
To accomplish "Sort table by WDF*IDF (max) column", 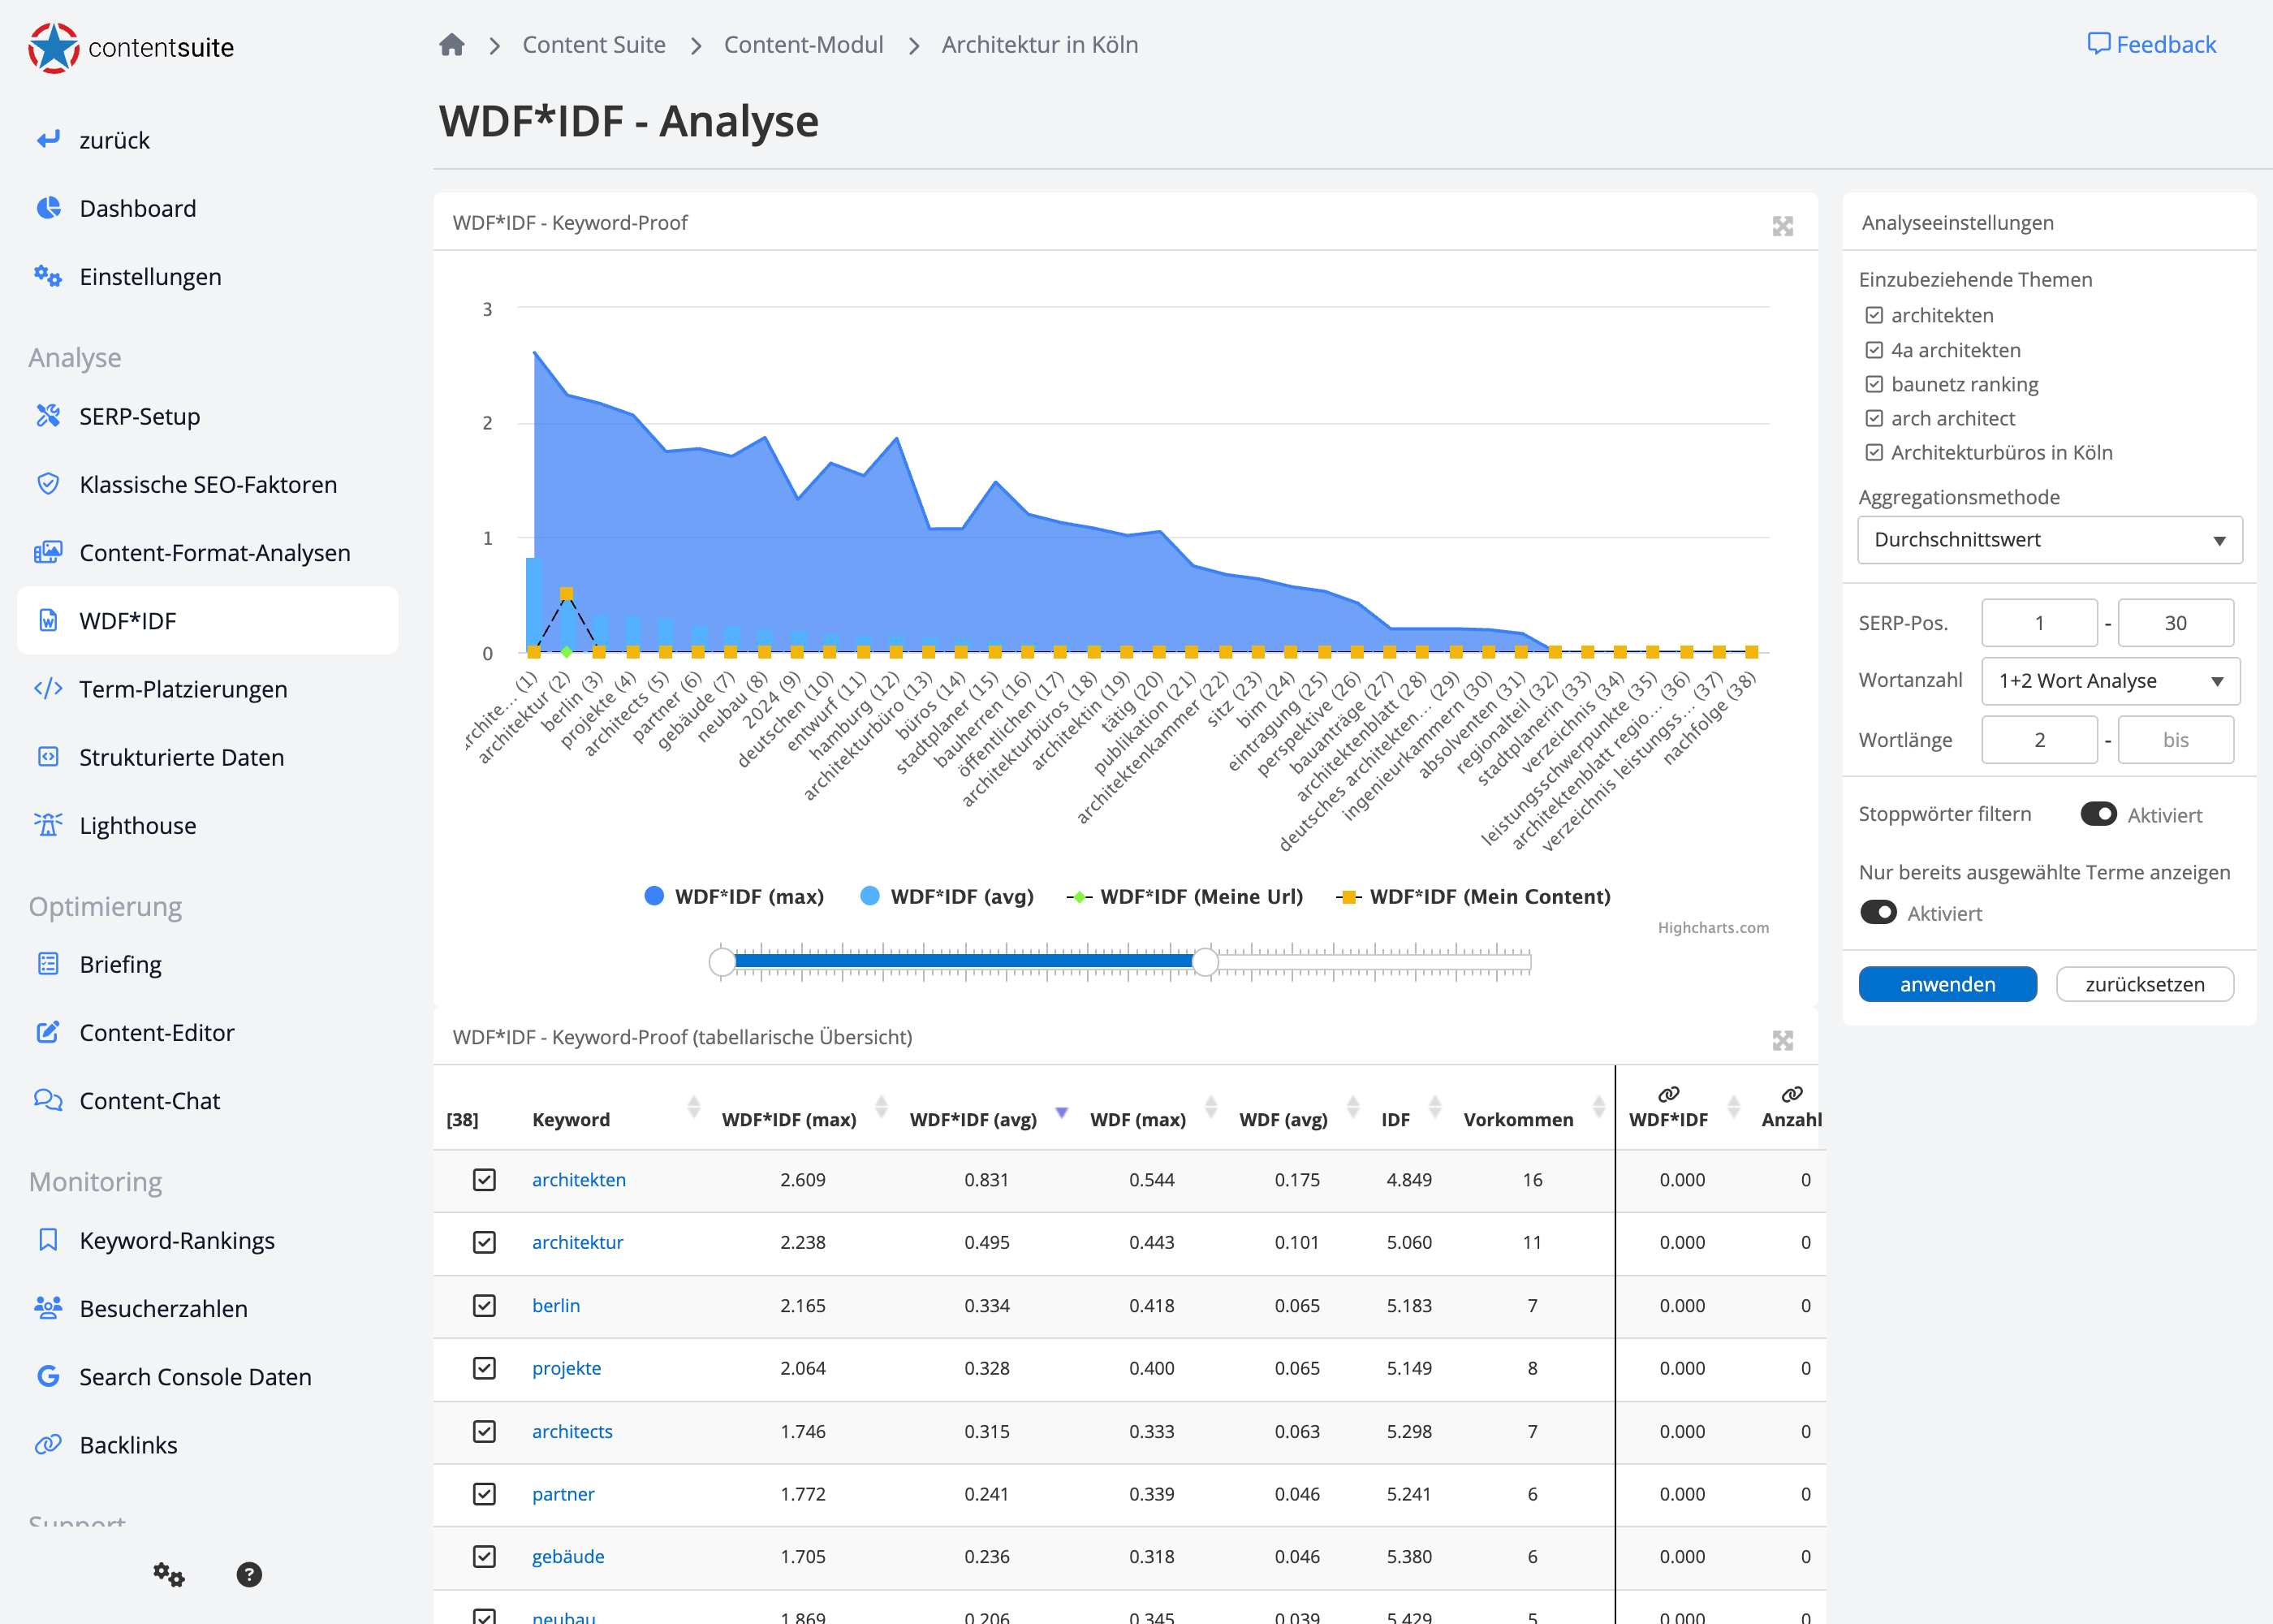I will click(x=789, y=1119).
